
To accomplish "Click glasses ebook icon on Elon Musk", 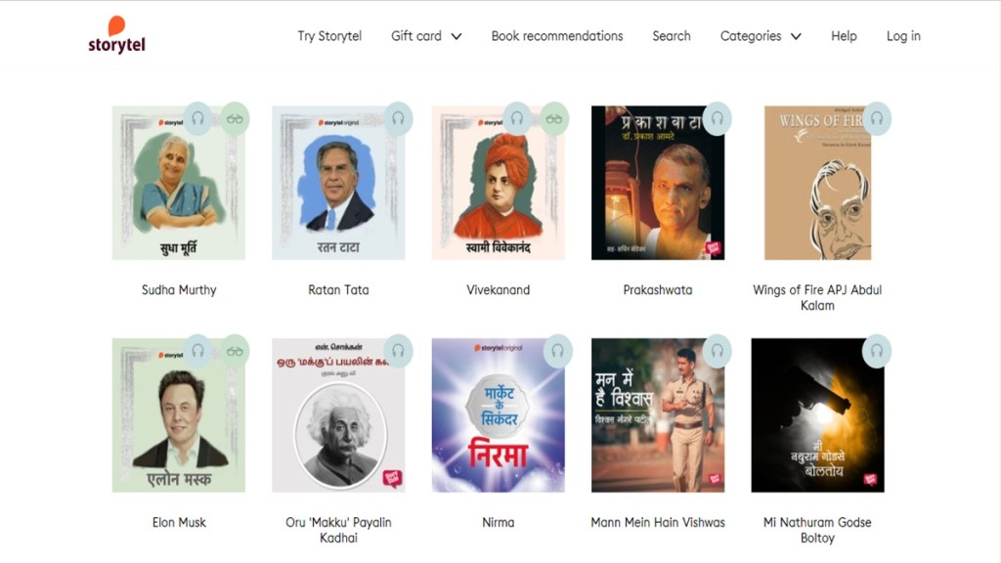I will [235, 351].
